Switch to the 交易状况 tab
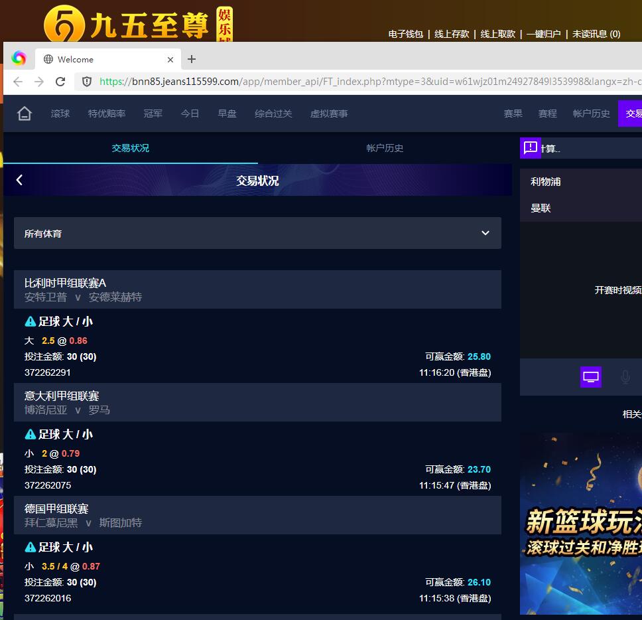 point(130,148)
